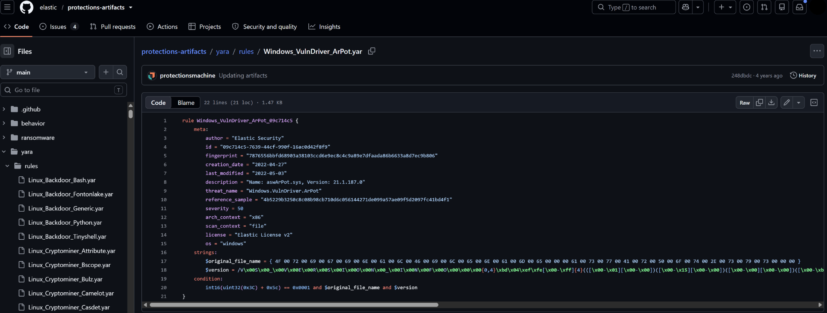
Task: Click the search box in header
Action: coord(633,7)
